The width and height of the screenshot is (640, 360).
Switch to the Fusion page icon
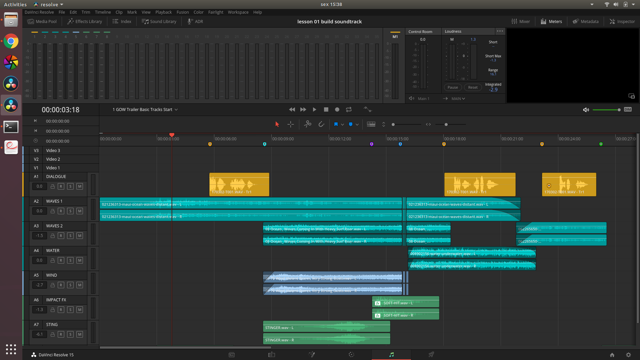tap(312, 355)
